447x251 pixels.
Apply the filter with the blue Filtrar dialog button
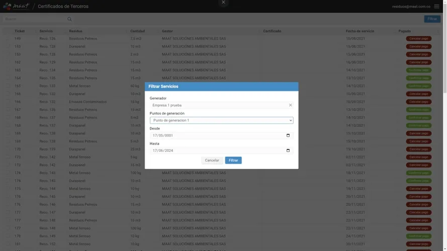click(233, 161)
